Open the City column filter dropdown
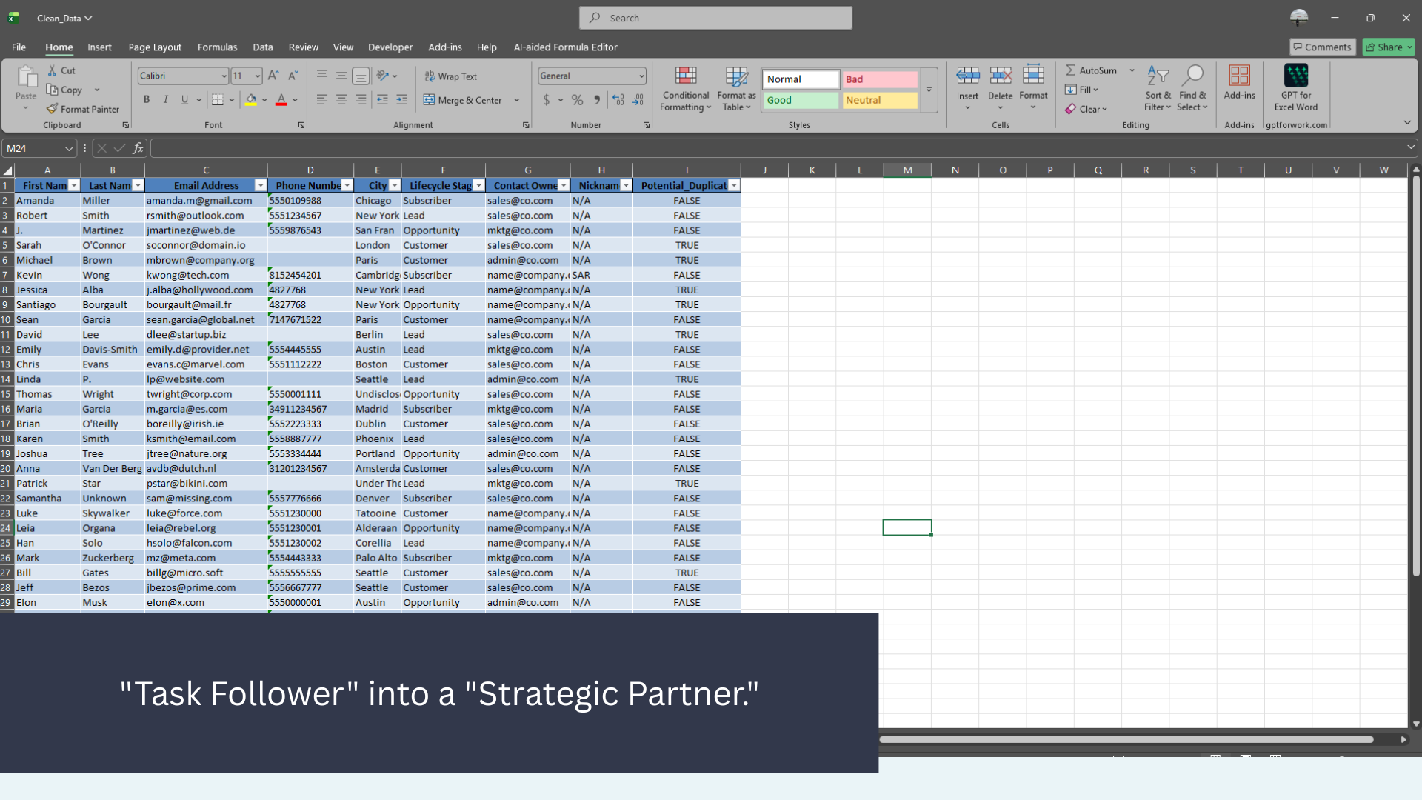 [x=395, y=186]
